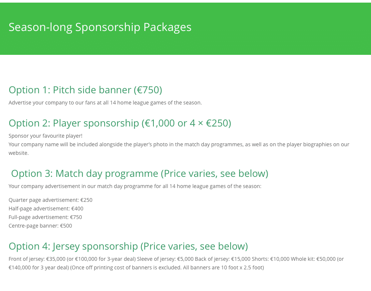The image size is (371, 291).
Task: Open the Option 4 Jersey sponsorship heading
Action: point(128,246)
